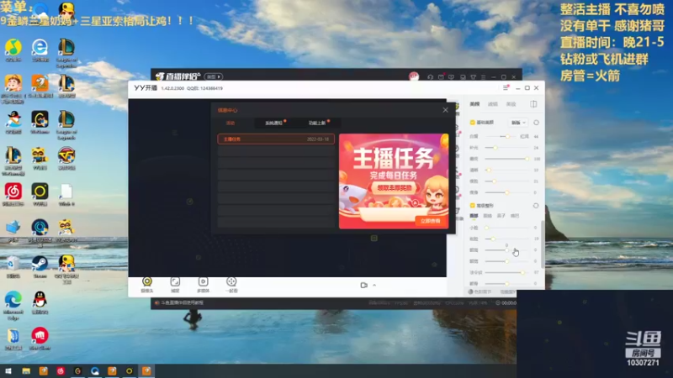Select the 眼睛 eyes sub-tab
The width and height of the screenshot is (673, 378).
488,216
